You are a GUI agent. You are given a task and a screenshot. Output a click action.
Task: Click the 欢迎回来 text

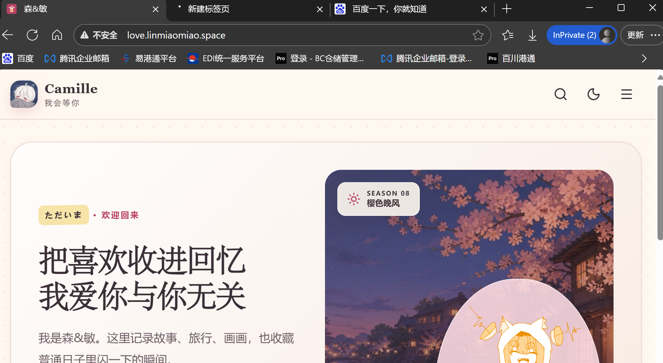point(120,215)
